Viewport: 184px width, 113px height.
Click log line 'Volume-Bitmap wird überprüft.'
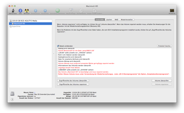[69, 61]
